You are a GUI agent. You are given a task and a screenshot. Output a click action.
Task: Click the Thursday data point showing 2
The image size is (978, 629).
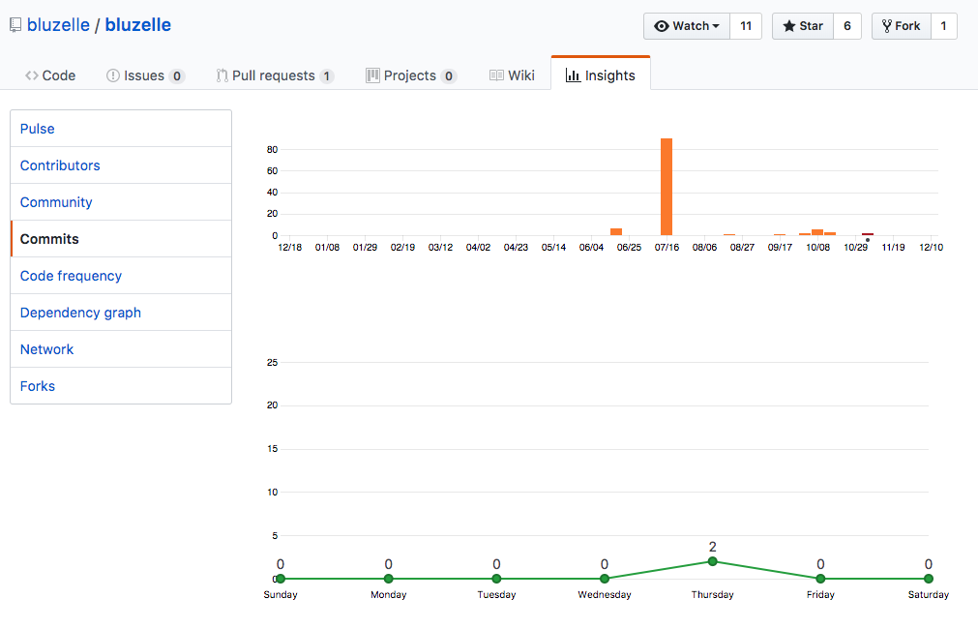[x=712, y=561]
